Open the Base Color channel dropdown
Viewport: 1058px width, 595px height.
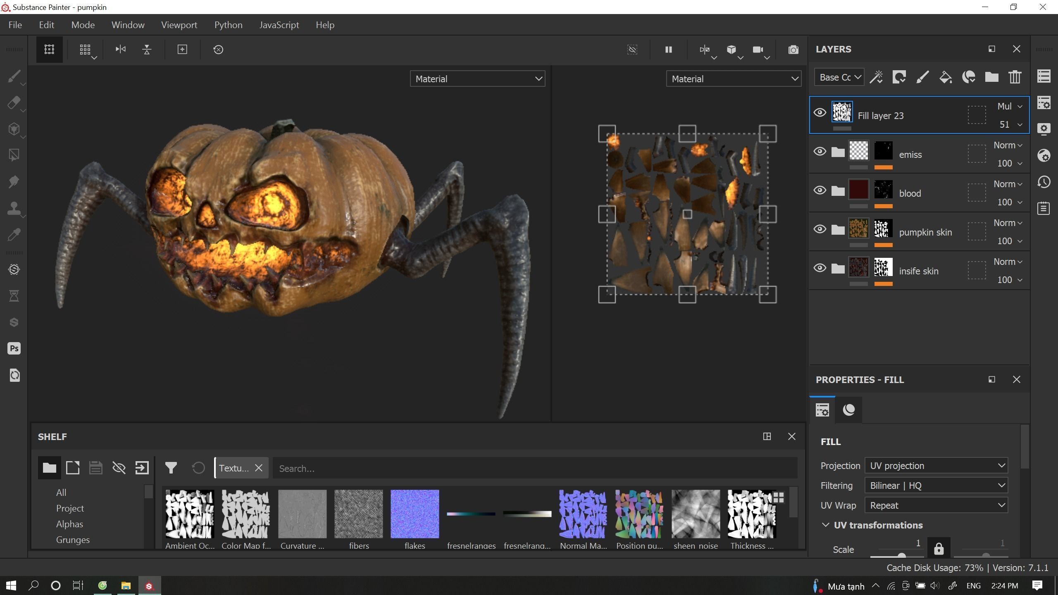(x=839, y=77)
